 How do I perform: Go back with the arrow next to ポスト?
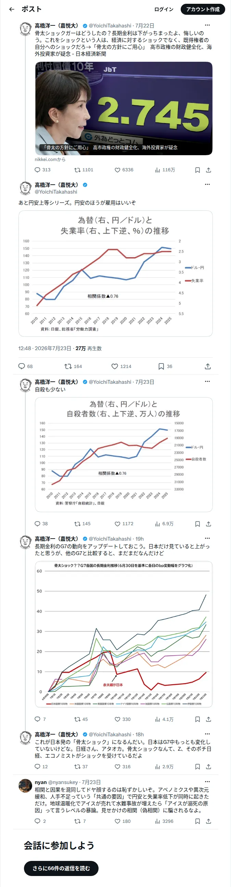[x=12, y=9]
